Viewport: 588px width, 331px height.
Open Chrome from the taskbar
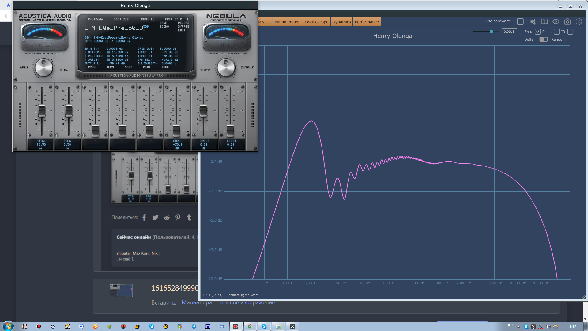tap(250, 326)
